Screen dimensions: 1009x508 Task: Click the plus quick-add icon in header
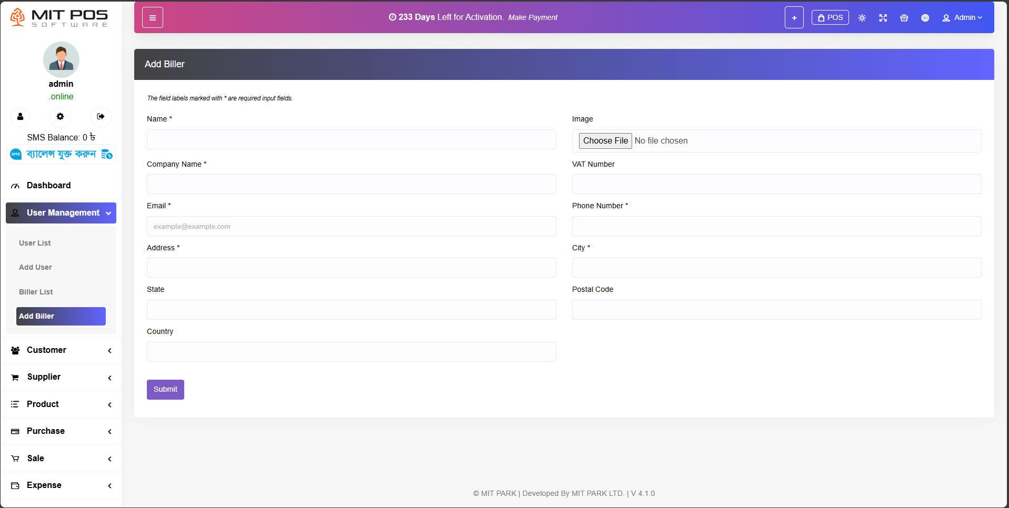tap(794, 18)
